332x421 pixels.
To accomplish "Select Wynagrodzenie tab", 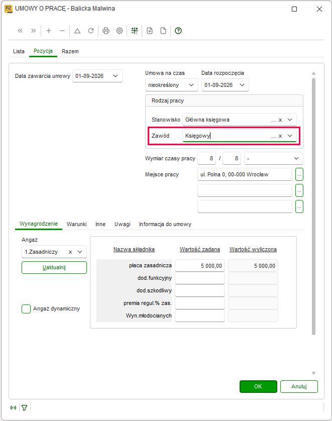I will pyautogui.click(x=39, y=224).
